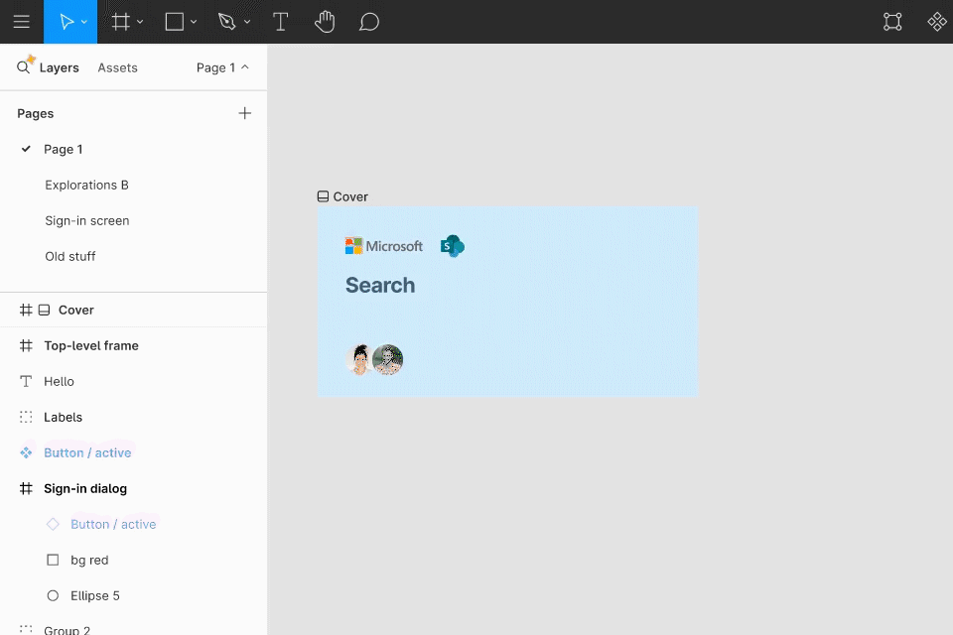Viewport: 953px width, 635px height.
Task: Click the rectangle icon beside bg red
Action: click(53, 561)
